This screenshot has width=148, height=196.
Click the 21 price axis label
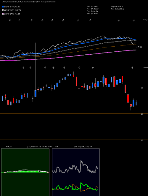[x=142, y=88]
